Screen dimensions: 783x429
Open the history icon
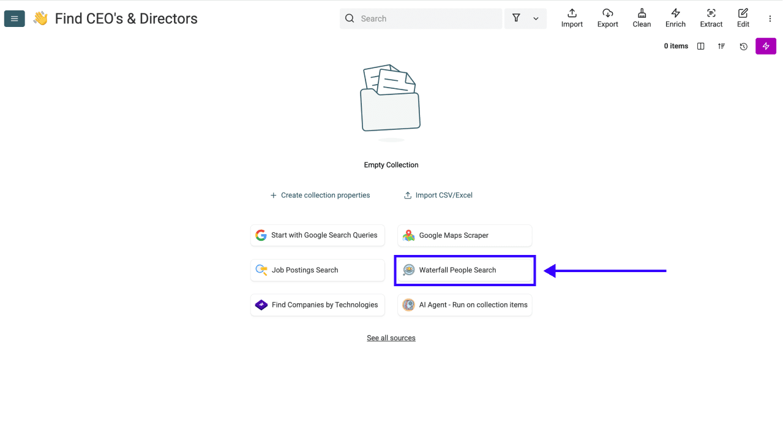[x=743, y=46]
